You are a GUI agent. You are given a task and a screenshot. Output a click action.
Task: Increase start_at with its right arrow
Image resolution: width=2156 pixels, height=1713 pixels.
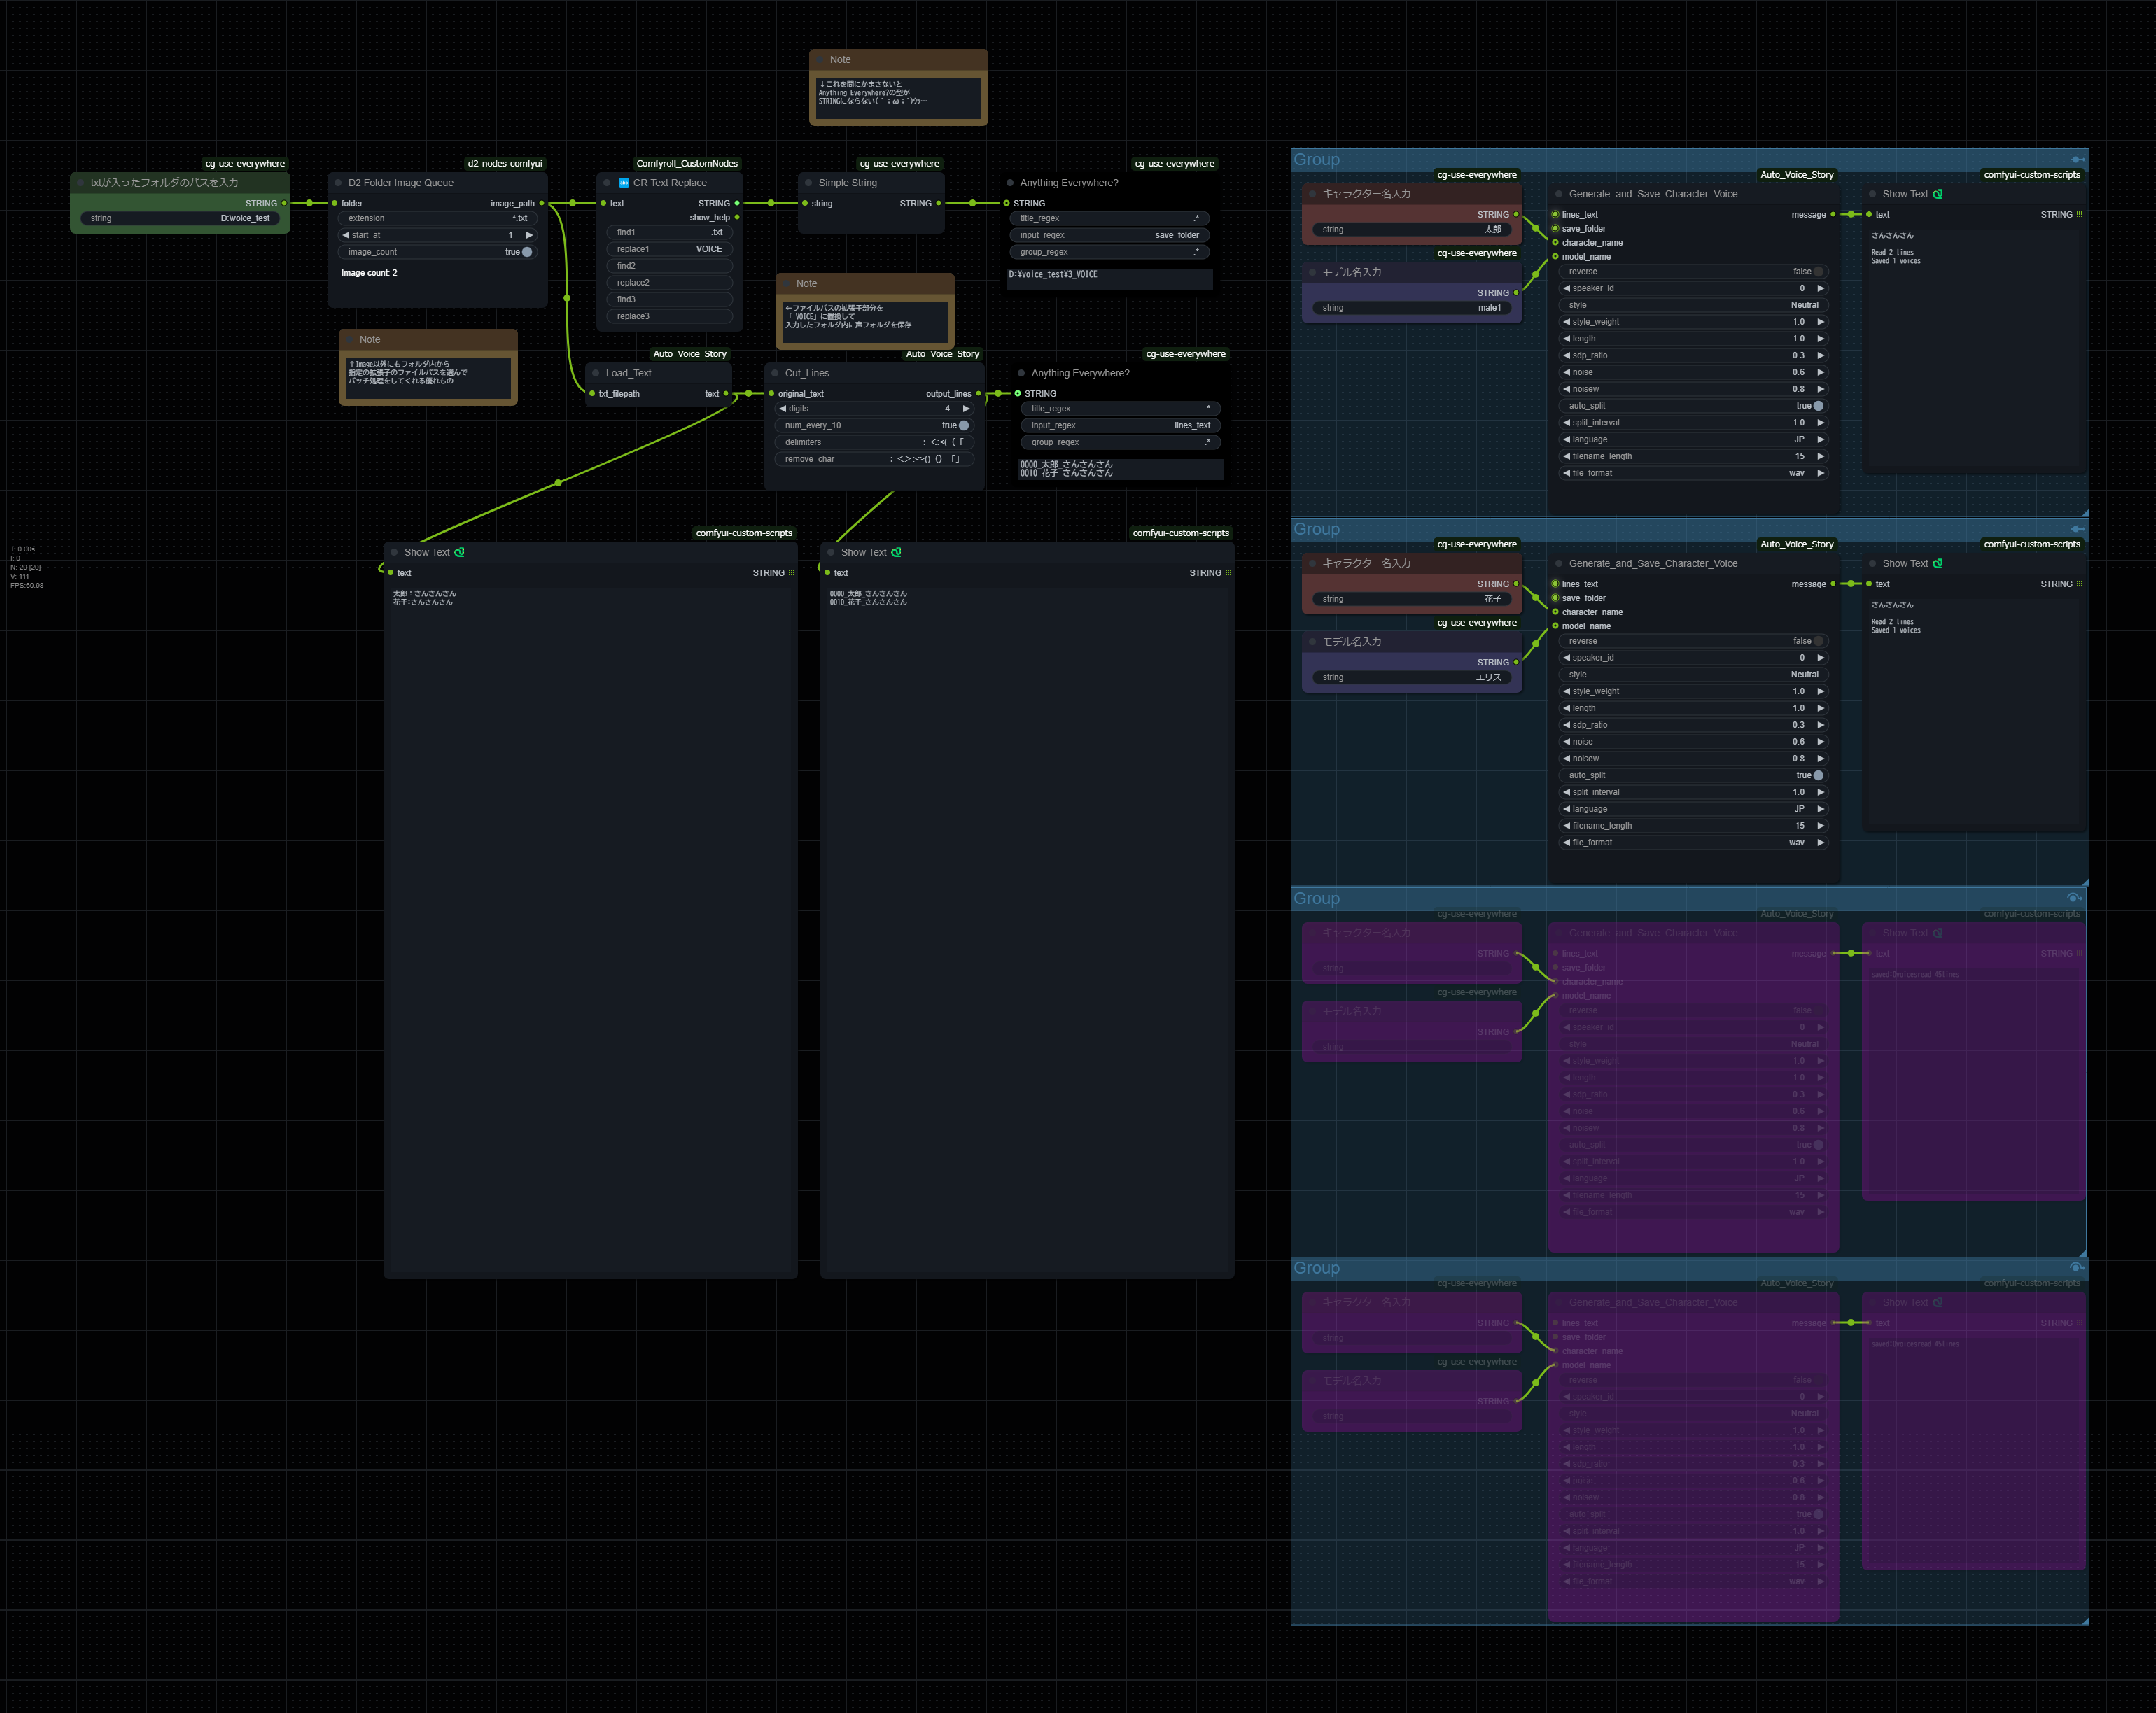[x=529, y=235]
